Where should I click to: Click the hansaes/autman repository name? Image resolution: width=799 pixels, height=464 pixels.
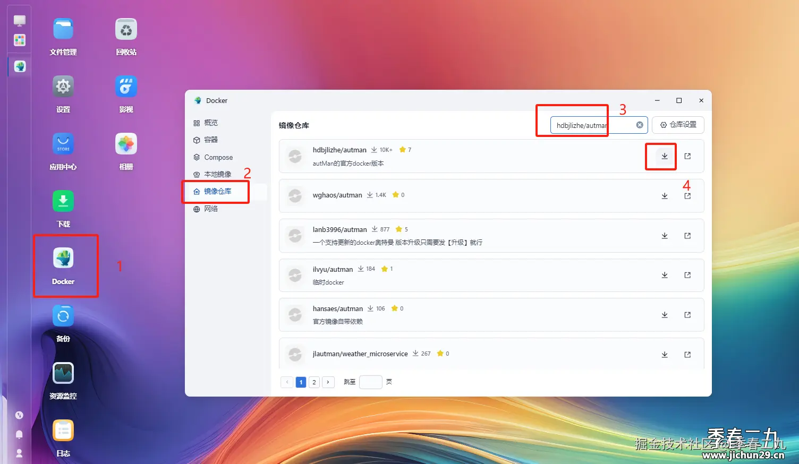[338, 309]
